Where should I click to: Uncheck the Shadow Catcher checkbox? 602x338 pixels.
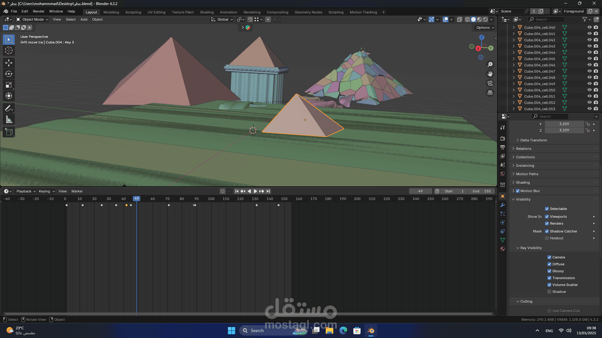[547, 231]
